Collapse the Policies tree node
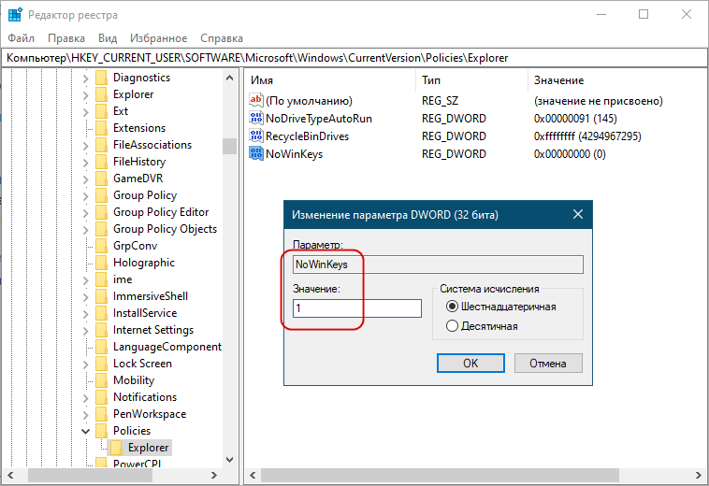Viewport: 709px width, 486px height. pos(85,432)
